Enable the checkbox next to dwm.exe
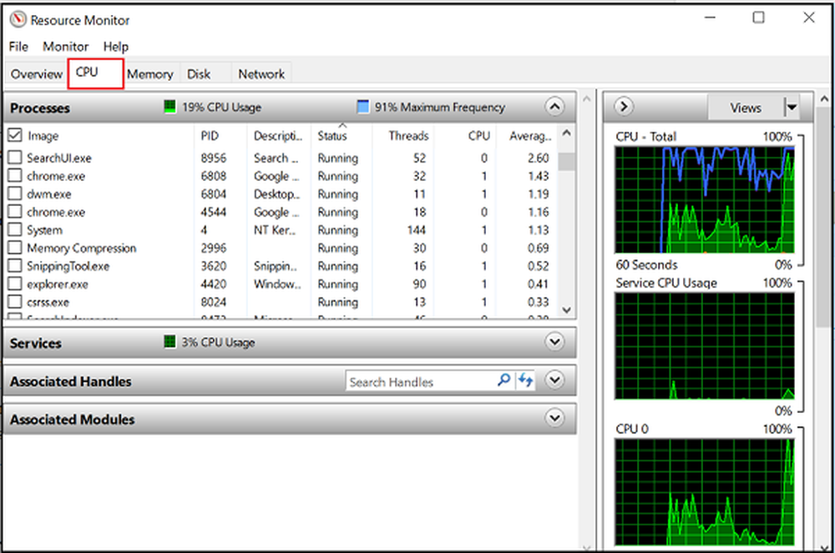 pos(15,194)
